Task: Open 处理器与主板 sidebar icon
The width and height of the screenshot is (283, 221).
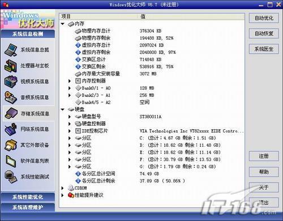Action: (11, 66)
